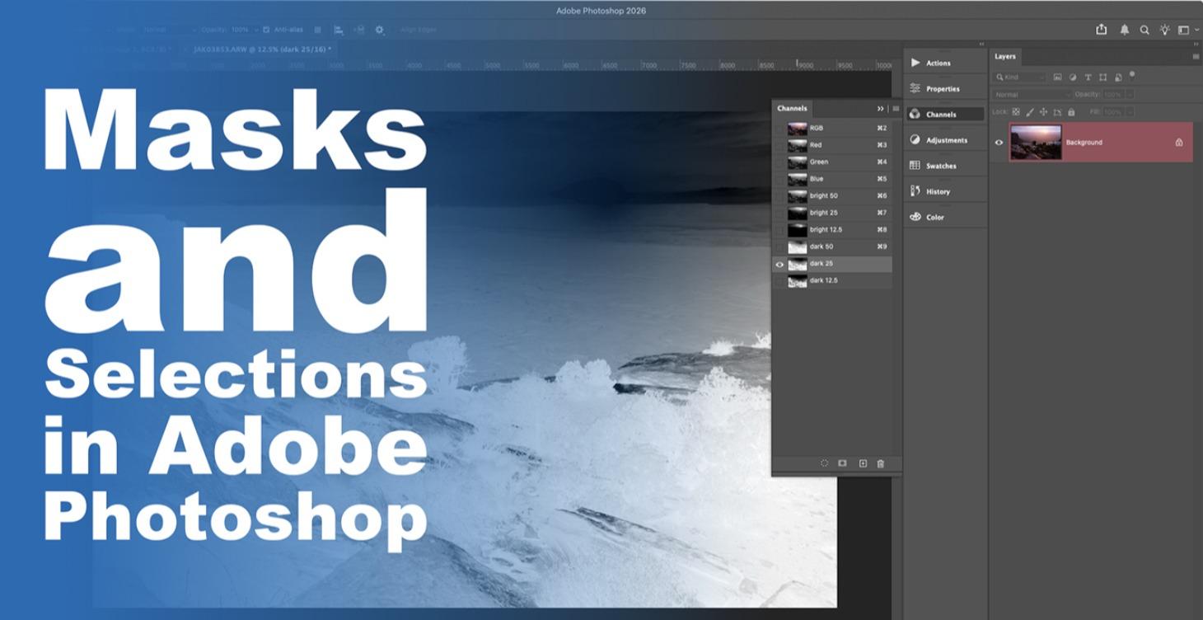Screen dimensions: 1203x620
Task: Open the History panel
Action: [946, 191]
